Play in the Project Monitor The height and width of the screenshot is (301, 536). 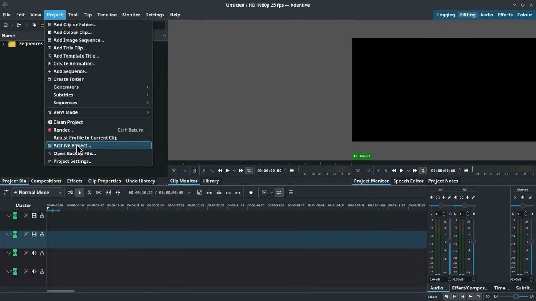402,170
